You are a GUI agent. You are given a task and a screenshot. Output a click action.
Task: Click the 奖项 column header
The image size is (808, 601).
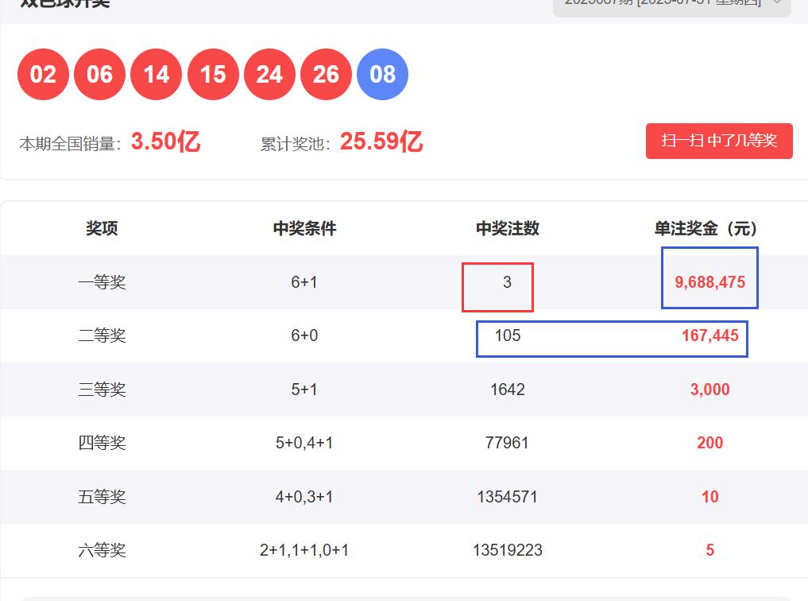[x=102, y=229]
